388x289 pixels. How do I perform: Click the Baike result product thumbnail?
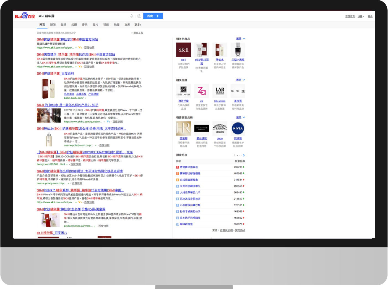point(48,88)
